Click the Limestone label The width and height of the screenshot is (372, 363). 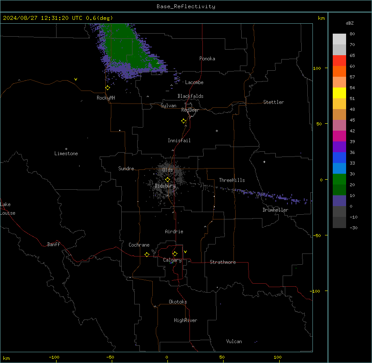point(66,153)
